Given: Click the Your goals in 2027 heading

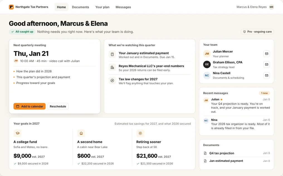Looking at the screenshot, I should point(26,124).
